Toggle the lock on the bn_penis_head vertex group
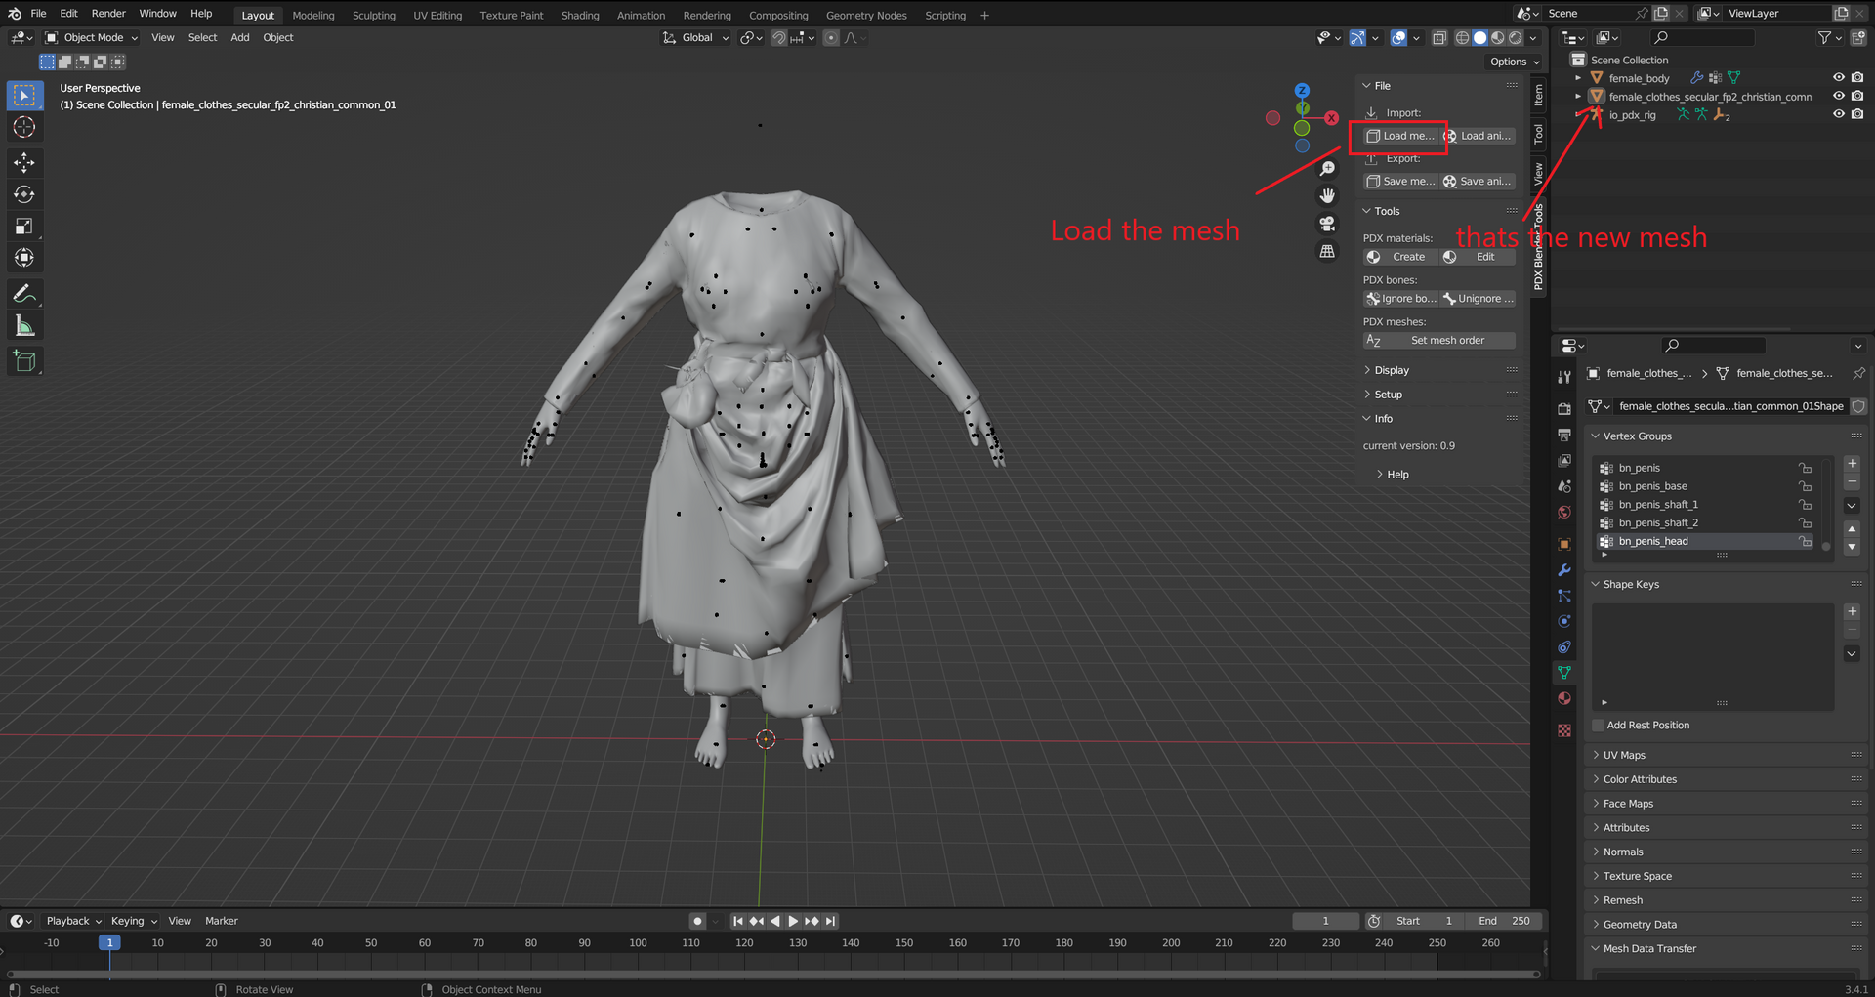Image resolution: width=1875 pixels, height=997 pixels. tap(1805, 541)
